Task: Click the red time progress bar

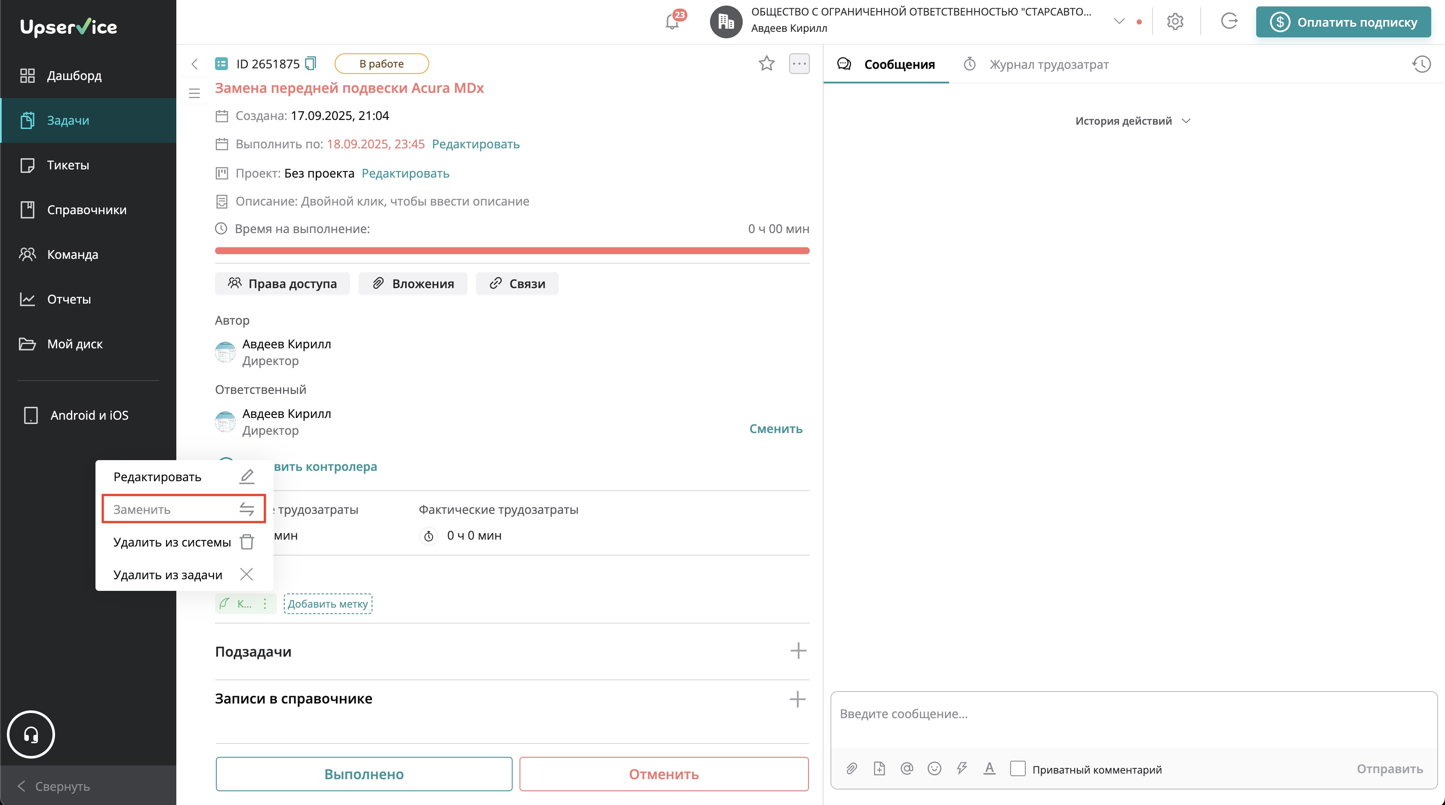Action: 512,251
